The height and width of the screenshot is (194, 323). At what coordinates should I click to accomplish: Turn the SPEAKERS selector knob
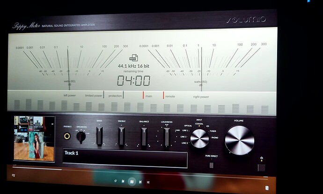coord(81,137)
